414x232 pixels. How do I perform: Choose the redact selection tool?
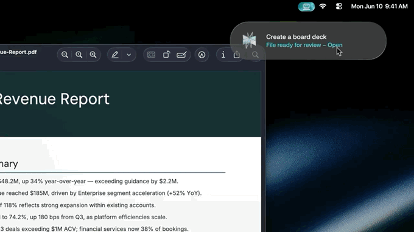point(151,55)
